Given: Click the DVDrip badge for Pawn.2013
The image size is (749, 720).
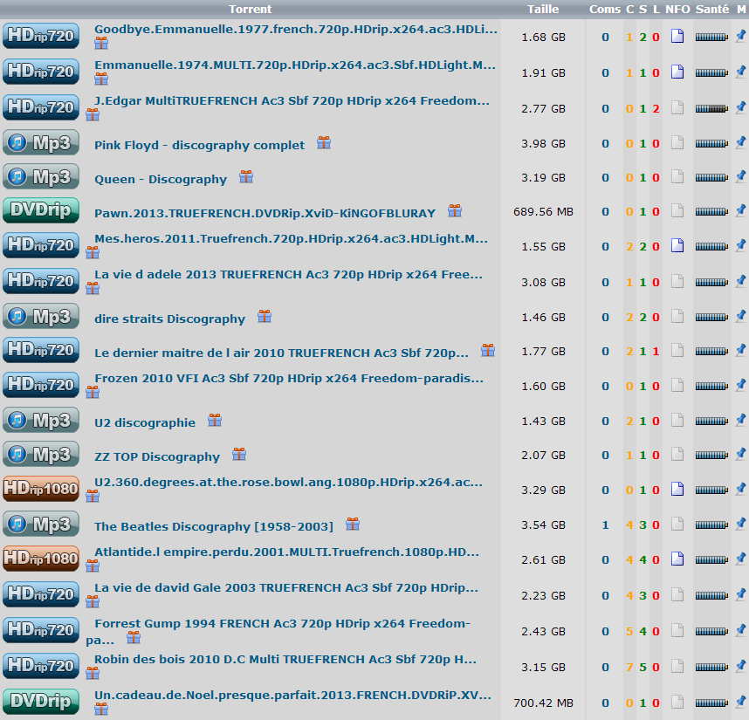Looking at the screenshot, I should click(41, 210).
